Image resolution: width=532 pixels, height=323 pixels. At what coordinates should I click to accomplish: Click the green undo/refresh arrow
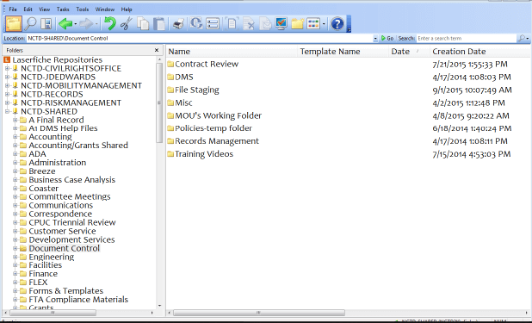[x=110, y=24]
